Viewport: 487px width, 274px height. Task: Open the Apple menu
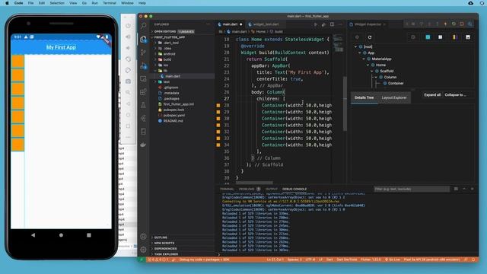(7, 3)
